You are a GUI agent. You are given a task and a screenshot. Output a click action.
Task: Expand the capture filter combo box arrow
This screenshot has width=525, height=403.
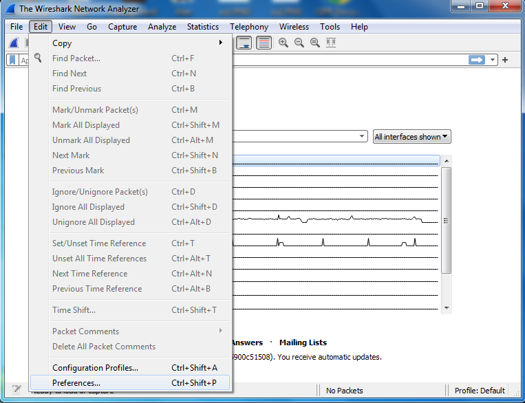[362, 136]
